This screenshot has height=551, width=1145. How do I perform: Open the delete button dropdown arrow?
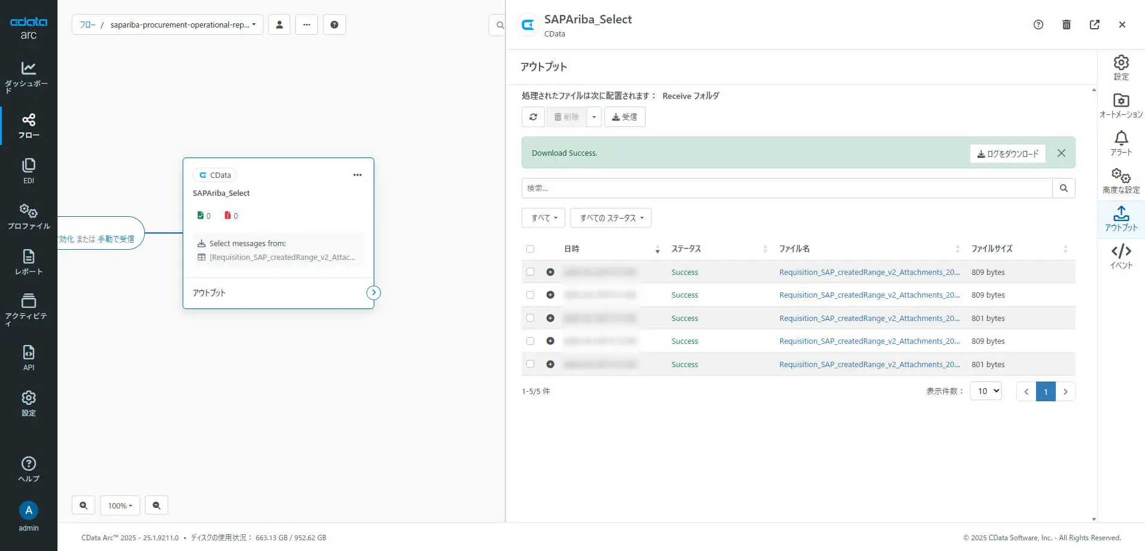click(x=594, y=117)
